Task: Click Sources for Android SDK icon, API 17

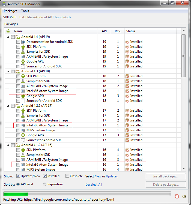Action: (23, 140)
